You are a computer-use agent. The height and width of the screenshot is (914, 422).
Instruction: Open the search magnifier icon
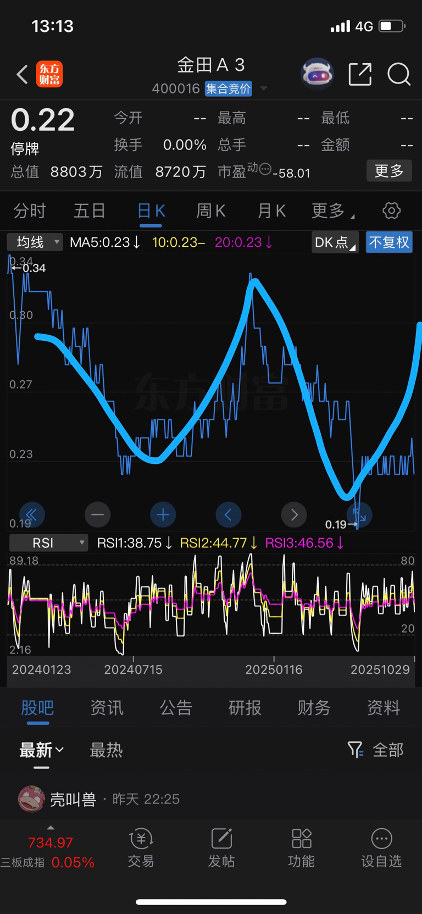click(399, 74)
